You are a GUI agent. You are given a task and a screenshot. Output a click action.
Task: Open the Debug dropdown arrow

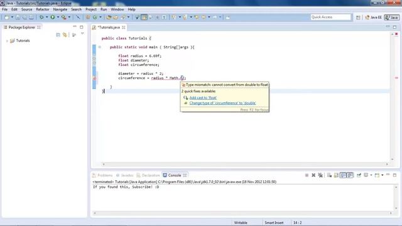coord(46,18)
